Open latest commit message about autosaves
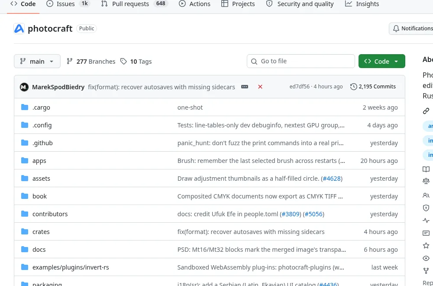The height and width of the screenshot is (286, 433). click(162, 87)
